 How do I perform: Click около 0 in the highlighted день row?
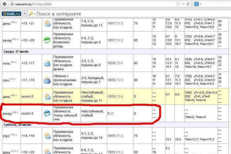click(x=27, y=97)
